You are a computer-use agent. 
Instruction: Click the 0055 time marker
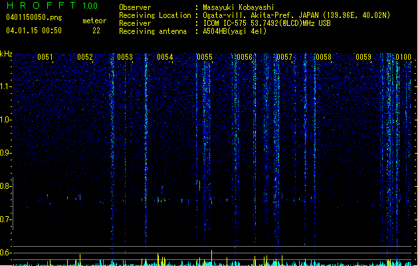[x=205, y=57]
